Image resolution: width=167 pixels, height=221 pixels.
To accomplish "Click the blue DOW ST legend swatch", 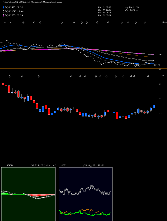I will click(x=3, y=7).
